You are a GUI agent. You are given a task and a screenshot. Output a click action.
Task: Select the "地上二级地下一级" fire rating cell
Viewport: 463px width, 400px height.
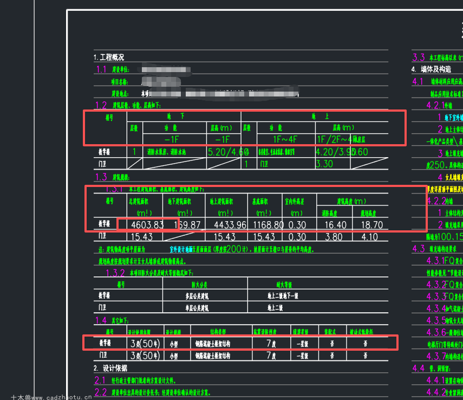point(283,296)
